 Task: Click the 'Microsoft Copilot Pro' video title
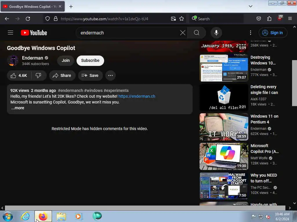[265, 149]
